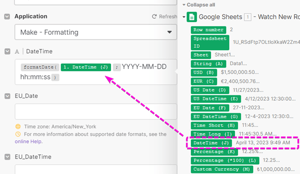Click the module number 1 badge

[x=248, y=17]
